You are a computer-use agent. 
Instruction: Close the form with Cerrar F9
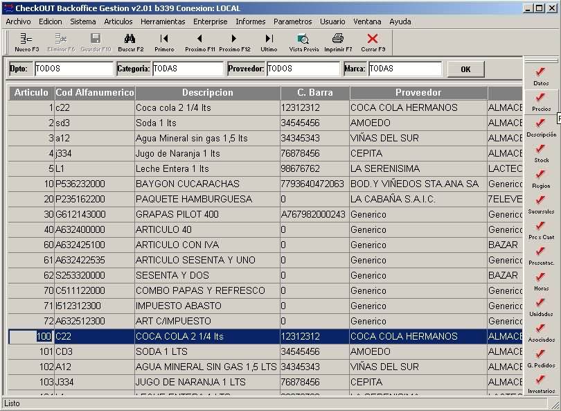click(x=373, y=42)
